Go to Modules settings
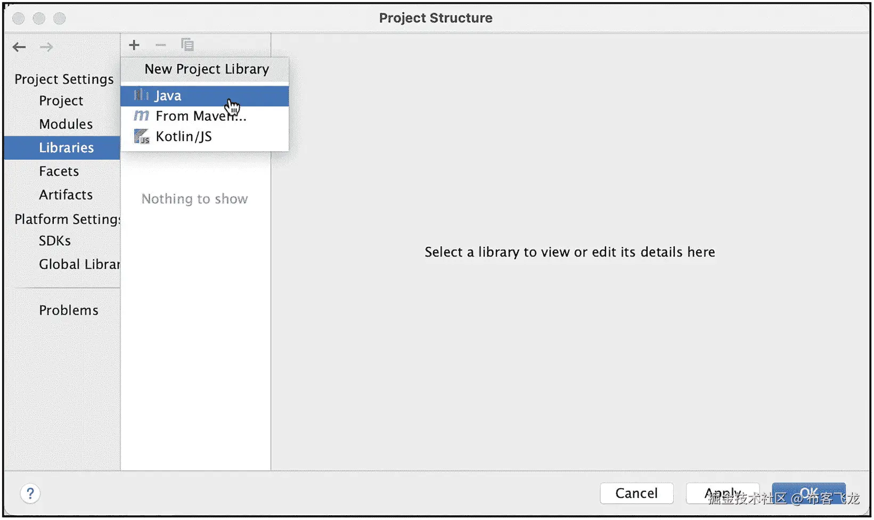Image resolution: width=874 pixels, height=520 pixels. click(x=66, y=124)
